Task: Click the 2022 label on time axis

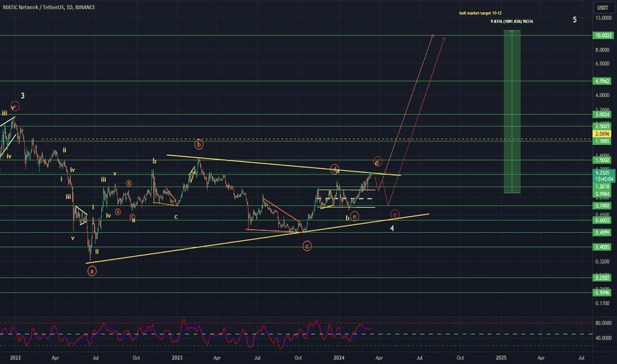Action: (15, 357)
